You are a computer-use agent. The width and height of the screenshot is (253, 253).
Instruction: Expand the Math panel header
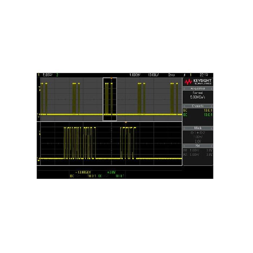tap(198, 128)
